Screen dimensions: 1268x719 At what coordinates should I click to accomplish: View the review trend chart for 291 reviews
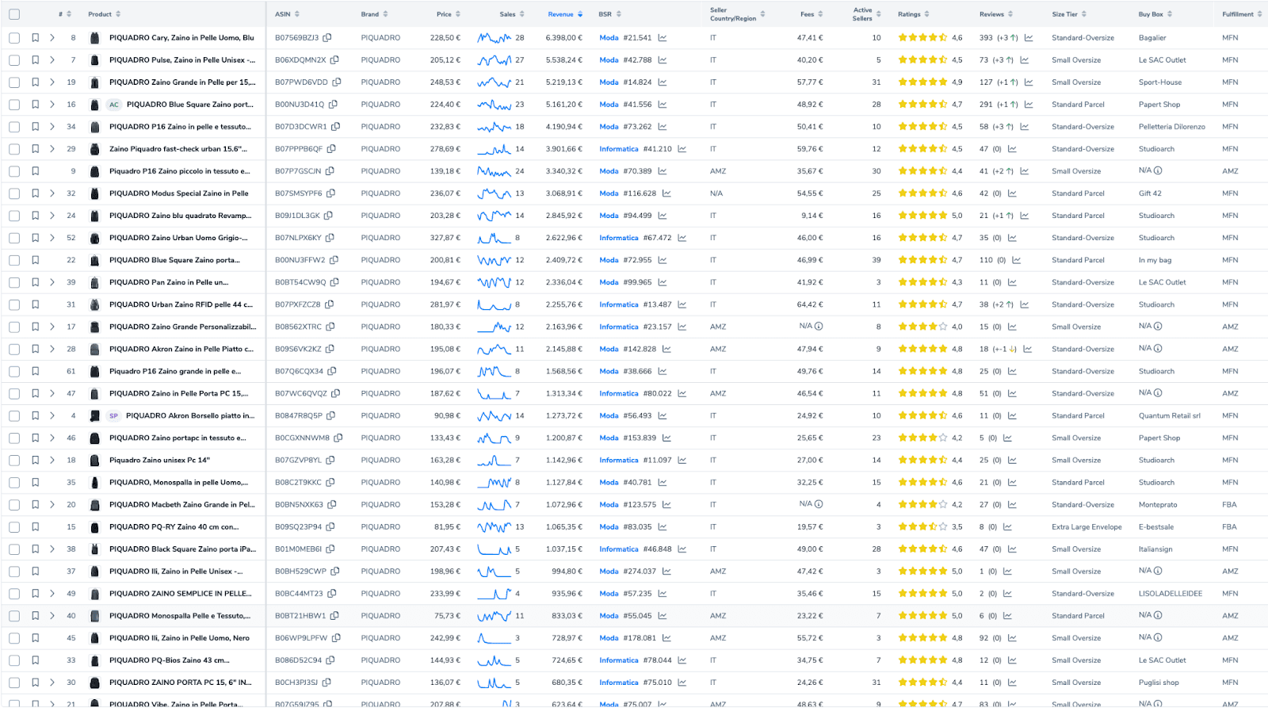1029,104
